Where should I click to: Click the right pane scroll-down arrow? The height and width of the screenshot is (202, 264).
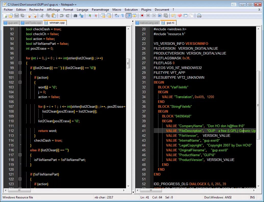258,186
